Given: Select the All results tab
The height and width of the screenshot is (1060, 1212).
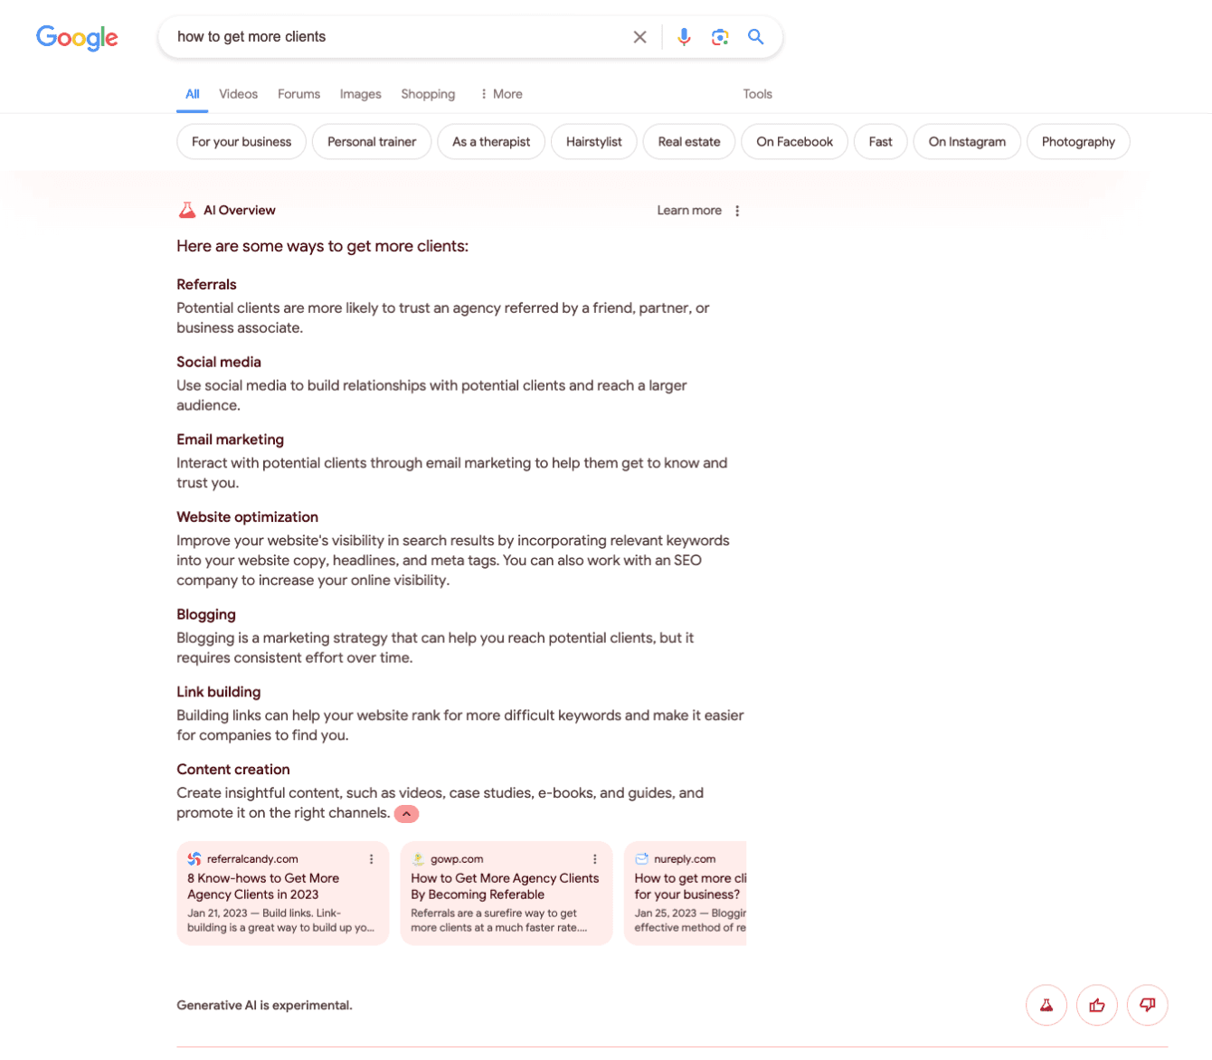Looking at the screenshot, I should [x=193, y=94].
